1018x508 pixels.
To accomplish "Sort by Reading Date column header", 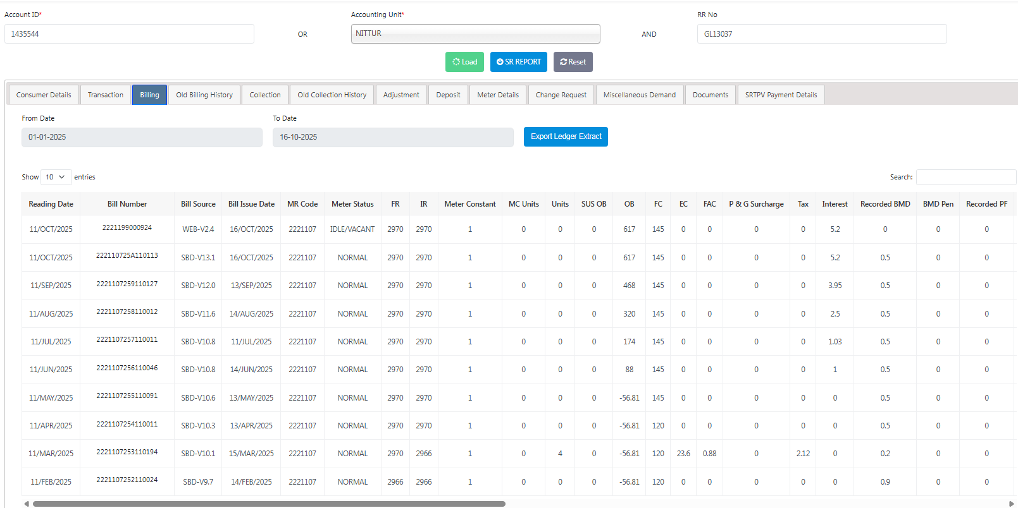I will (x=51, y=204).
